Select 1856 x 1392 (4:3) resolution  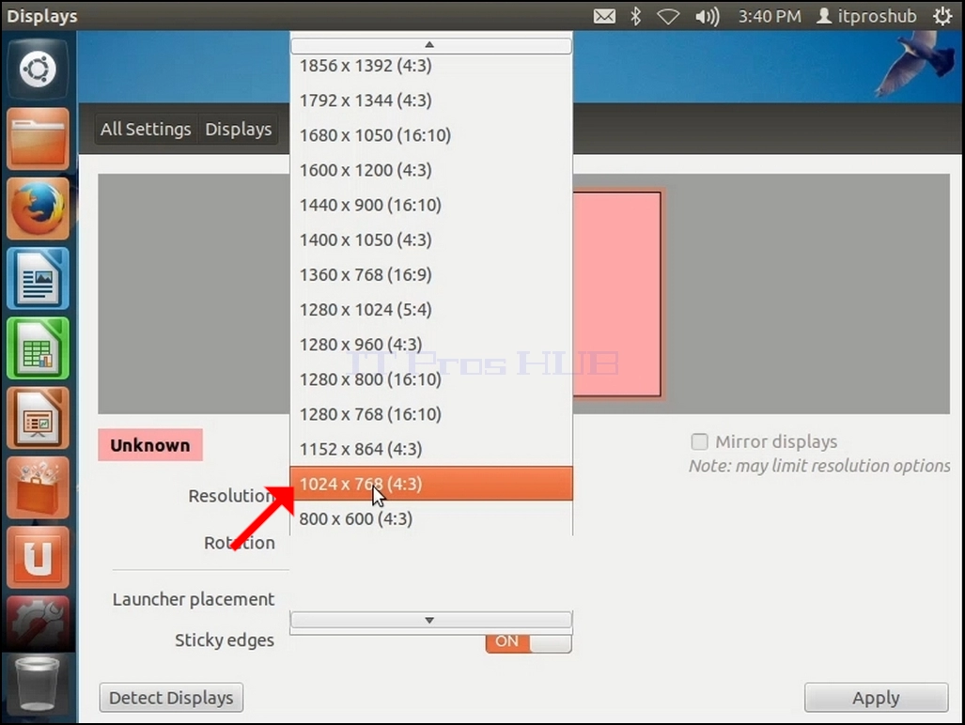pyautogui.click(x=430, y=66)
